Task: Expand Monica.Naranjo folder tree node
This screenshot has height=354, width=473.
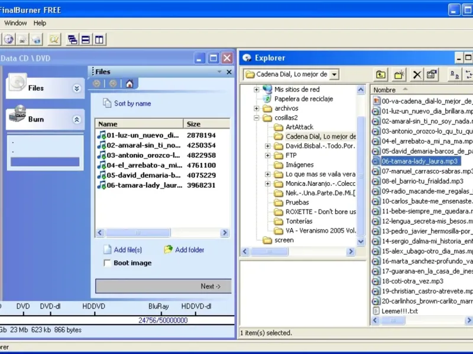Action: (268, 183)
